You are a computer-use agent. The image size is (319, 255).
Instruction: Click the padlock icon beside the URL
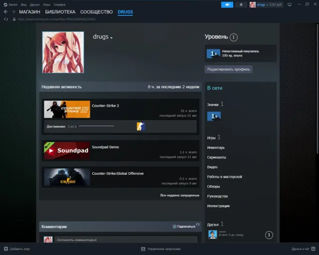[14, 19]
